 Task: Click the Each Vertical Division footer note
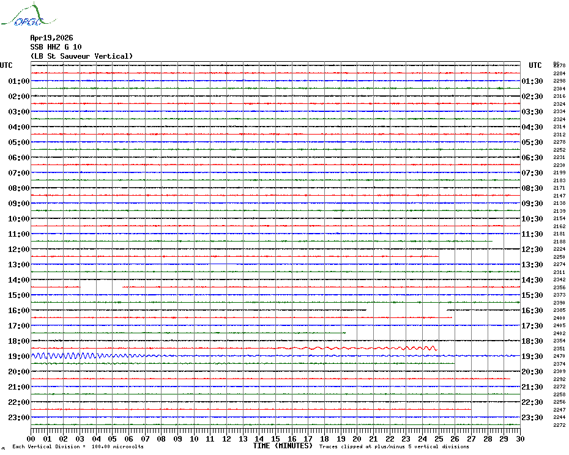click(x=78, y=446)
